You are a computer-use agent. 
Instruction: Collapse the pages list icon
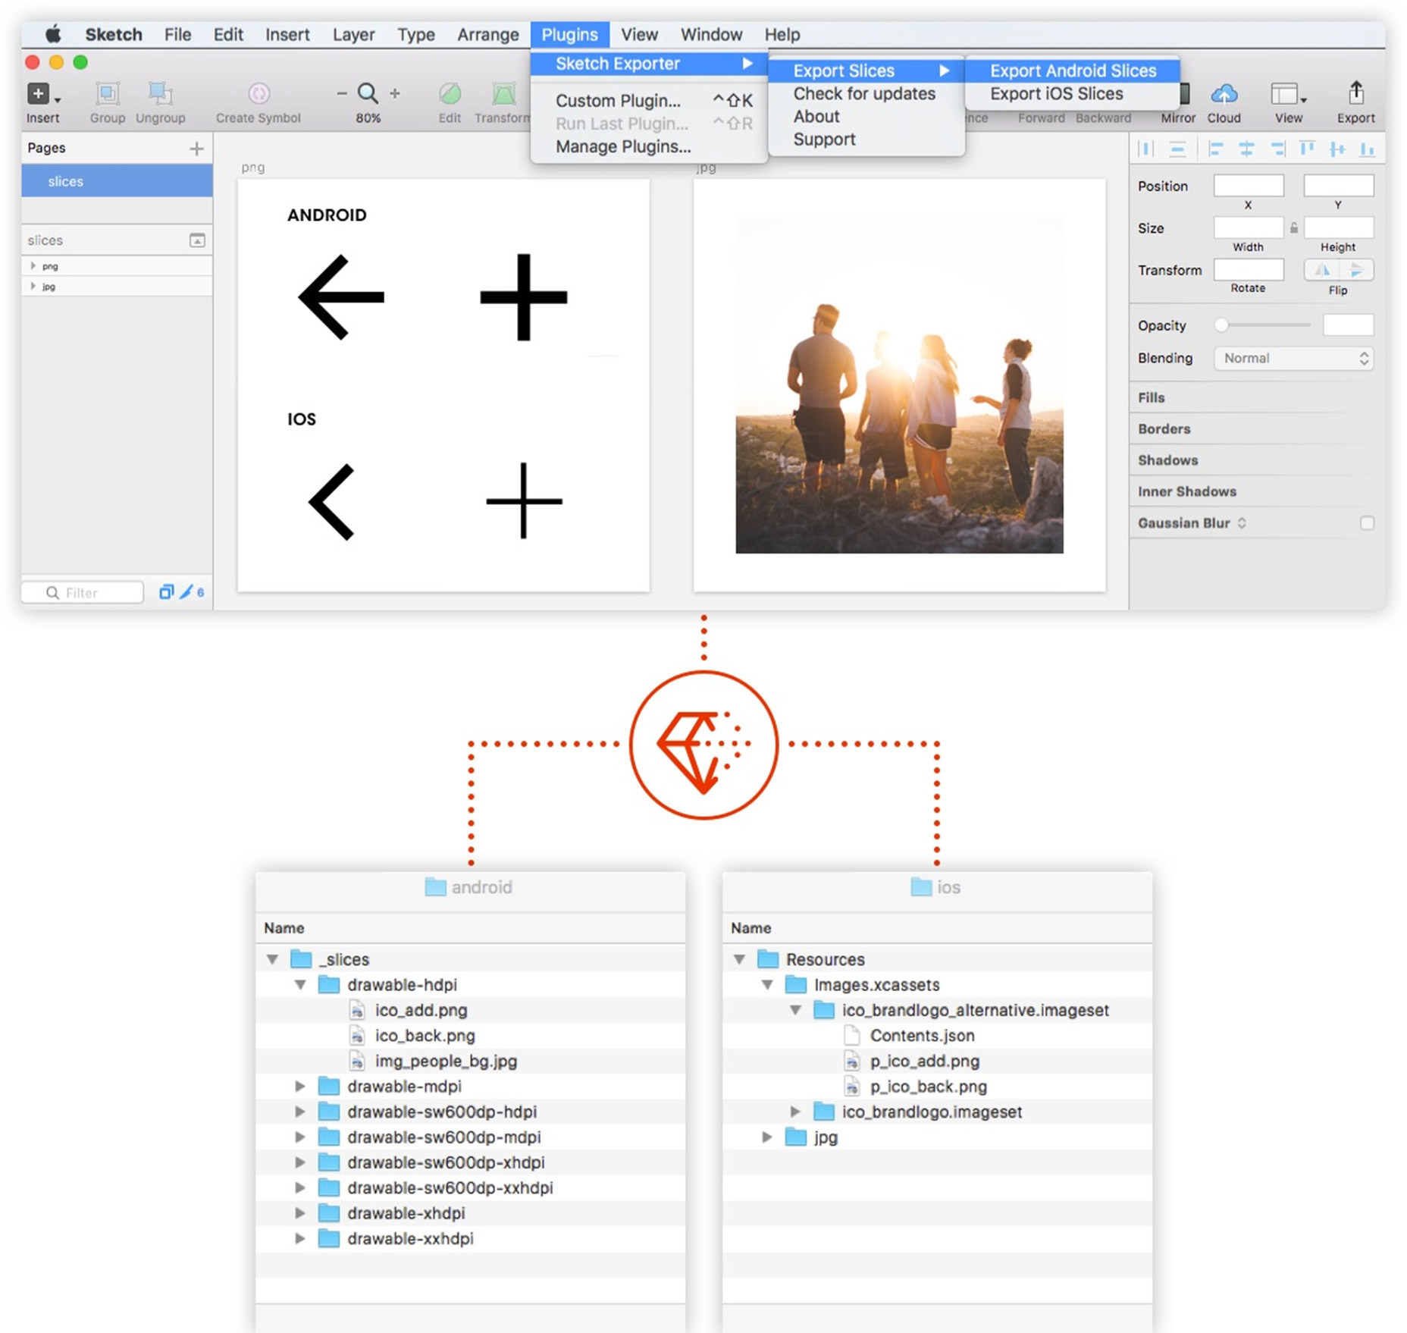tap(197, 240)
